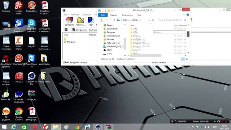Open WinRAR Операции menu

pyautogui.click(x=87, y=14)
